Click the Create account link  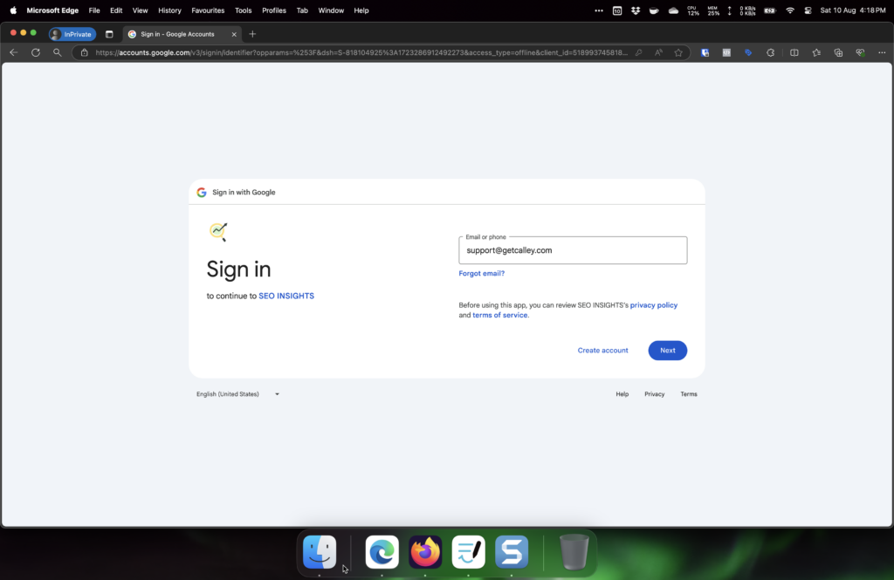click(602, 351)
